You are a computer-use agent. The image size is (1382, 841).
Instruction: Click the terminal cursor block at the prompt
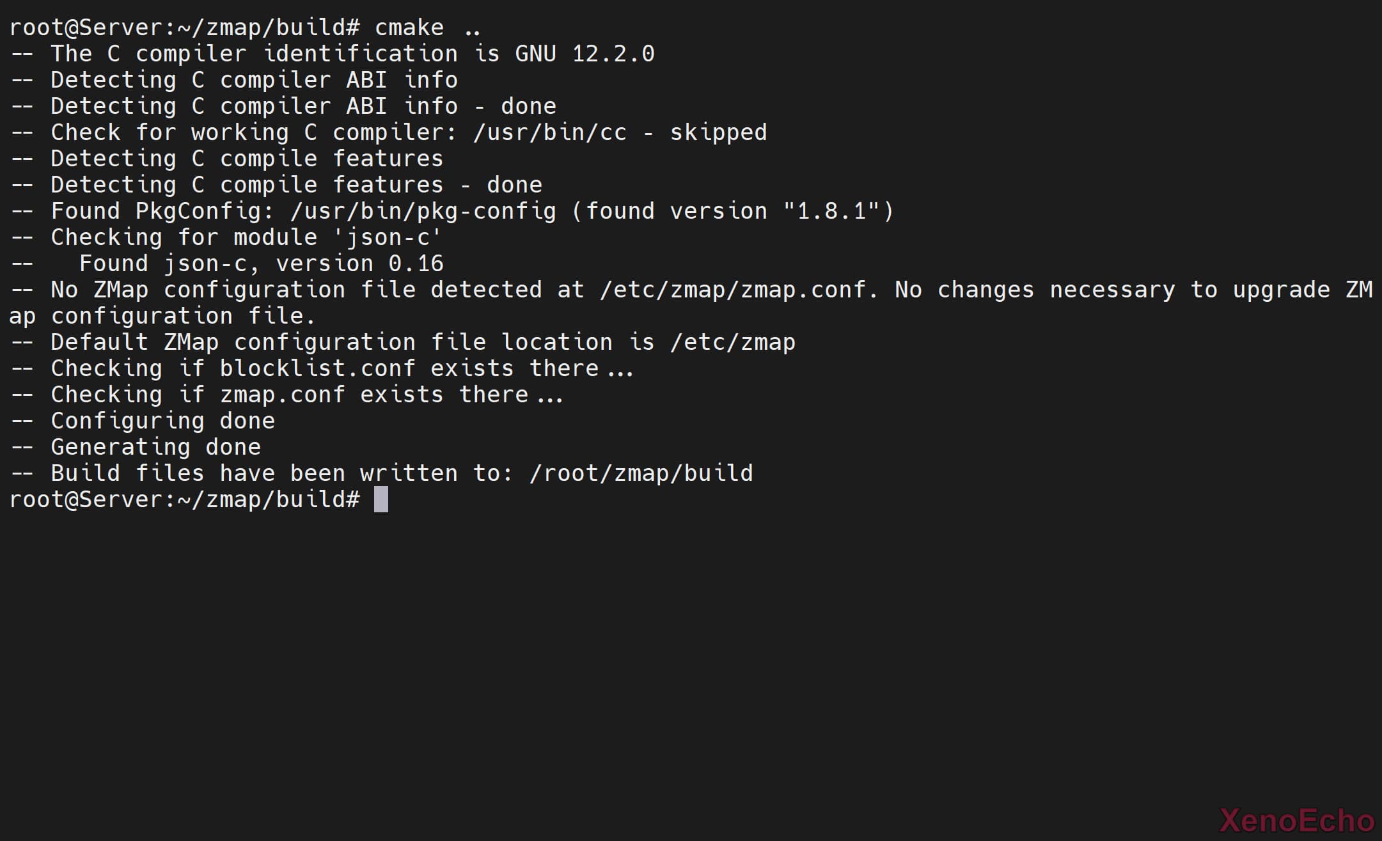(x=381, y=499)
